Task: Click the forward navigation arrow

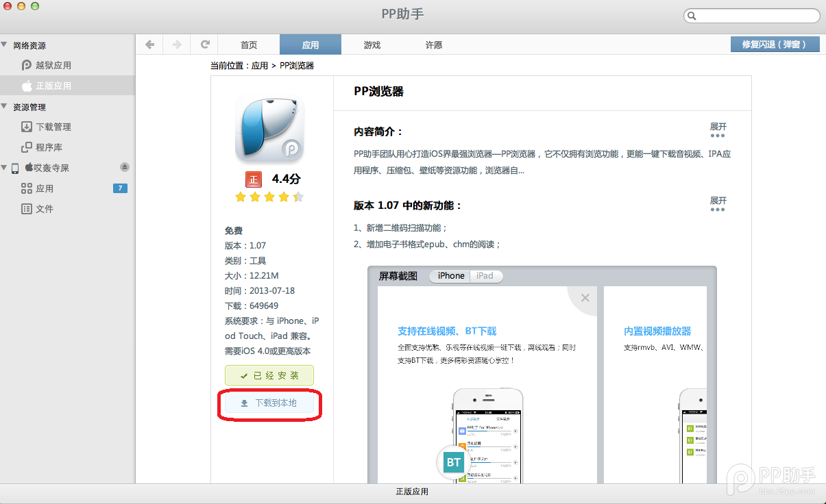Action: coord(177,45)
